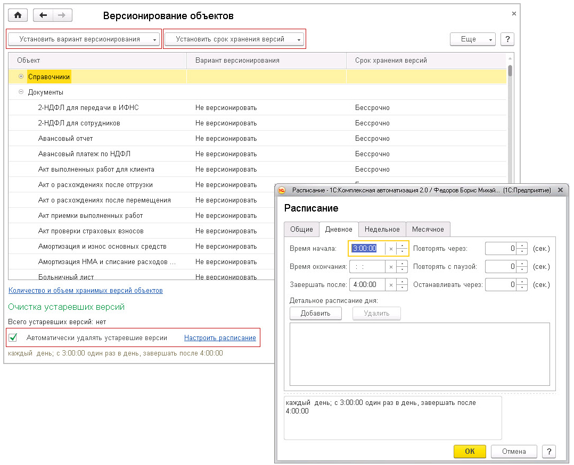574x465 pixels.
Task: Open Установить вариант версионирования dropdown
Action: 84,39
